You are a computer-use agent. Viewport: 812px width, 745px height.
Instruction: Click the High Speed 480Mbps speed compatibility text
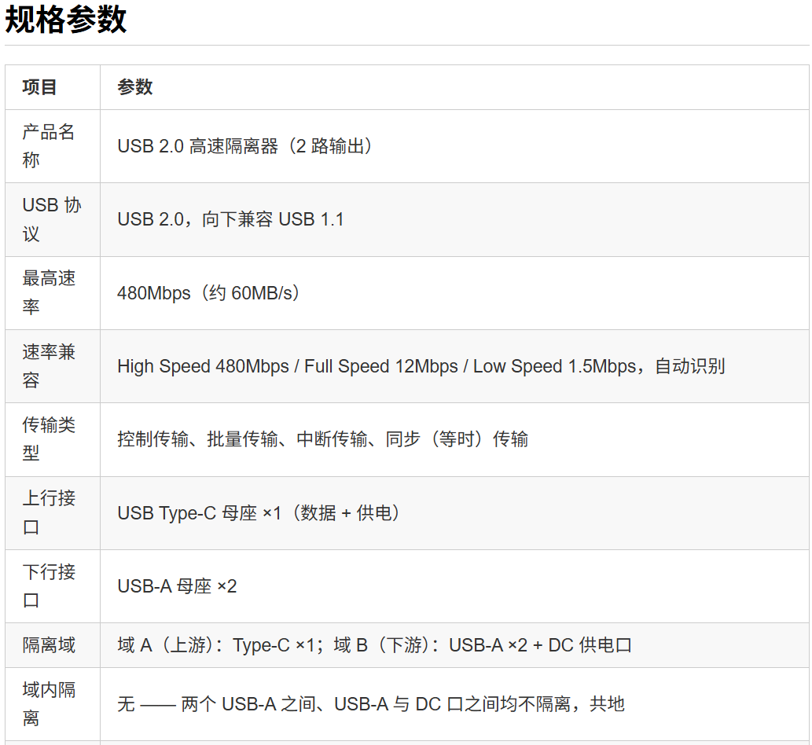coord(421,366)
